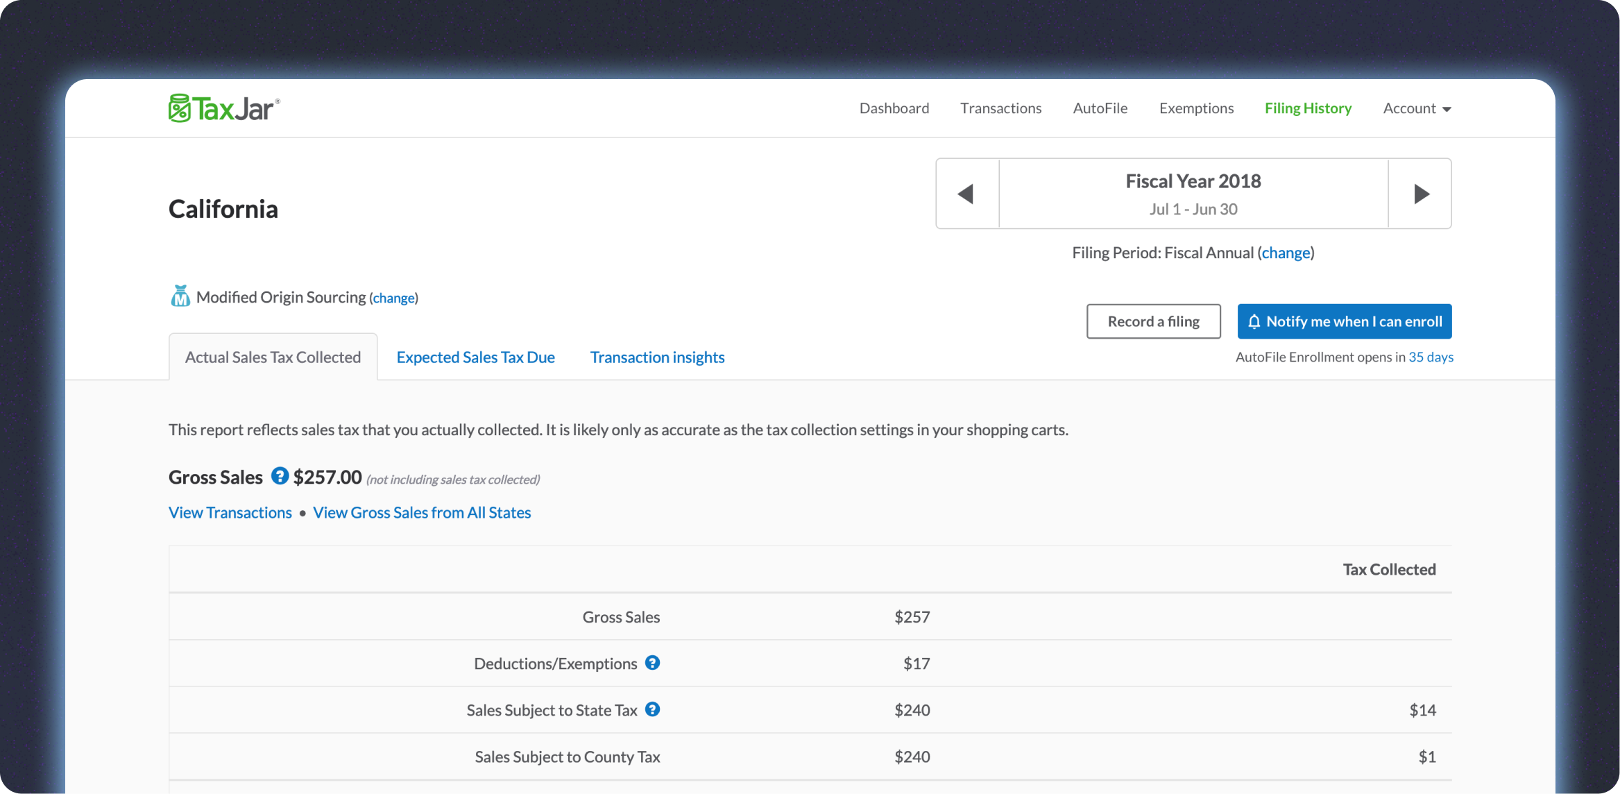The image size is (1620, 794).
Task: Open the Exemptions nav item
Action: 1196,108
